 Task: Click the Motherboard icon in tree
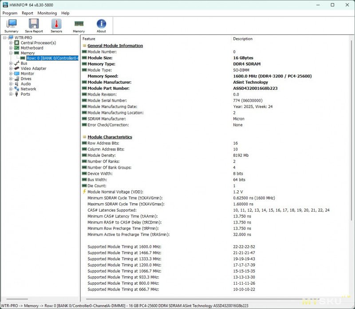17,48
